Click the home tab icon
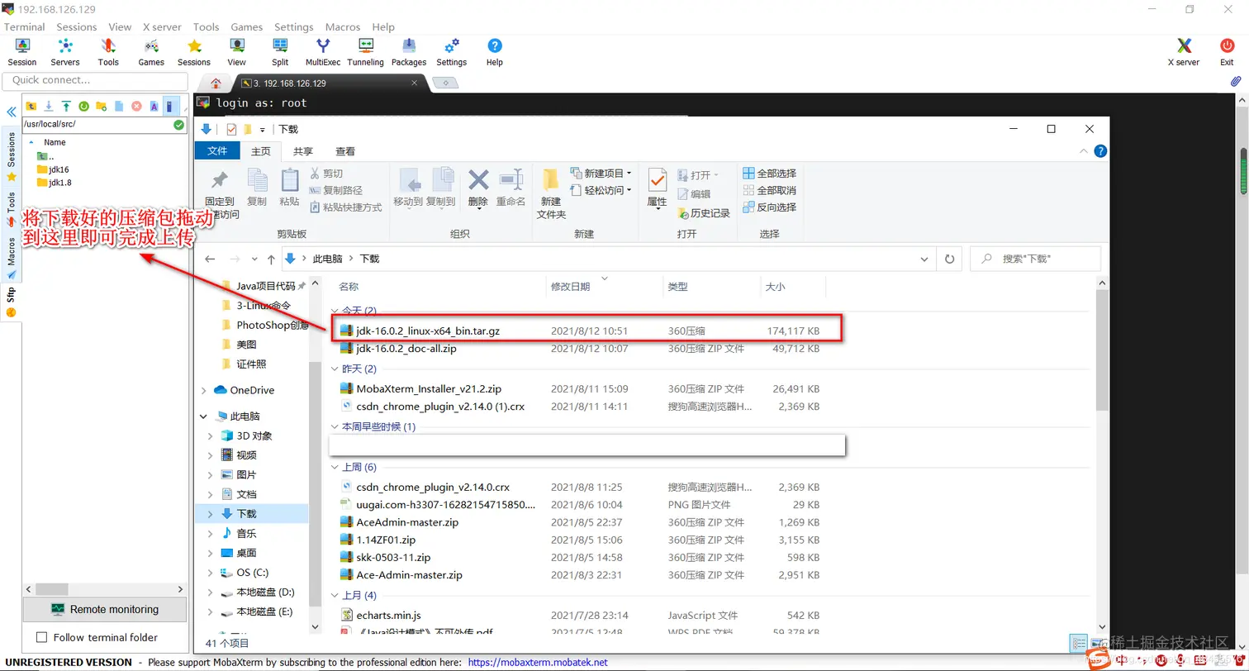The width and height of the screenshot is (1249, 671). point(216,83)
